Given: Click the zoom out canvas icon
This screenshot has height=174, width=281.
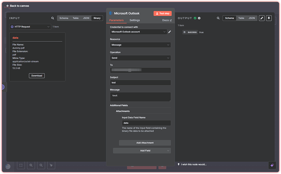Looking at the screenshot, I should 41,165.
